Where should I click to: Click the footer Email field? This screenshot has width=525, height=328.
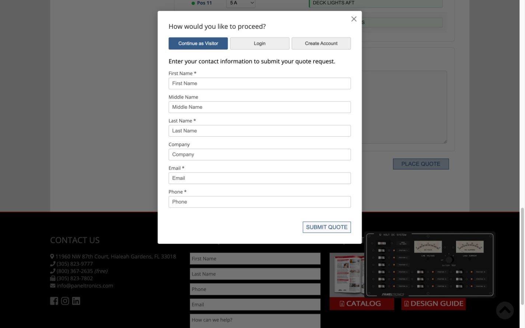[255, 304]
